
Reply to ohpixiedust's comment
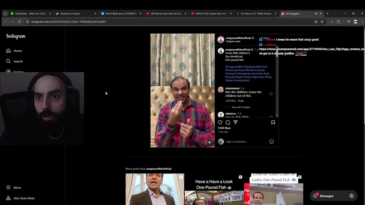point(241,101)
